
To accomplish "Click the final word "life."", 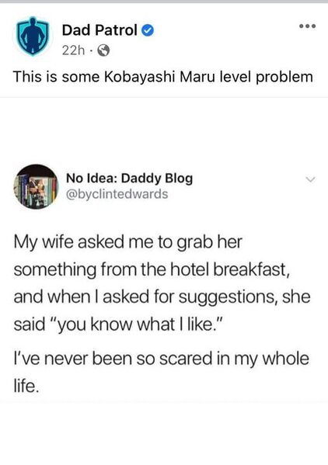I will [x=26, y=386].
